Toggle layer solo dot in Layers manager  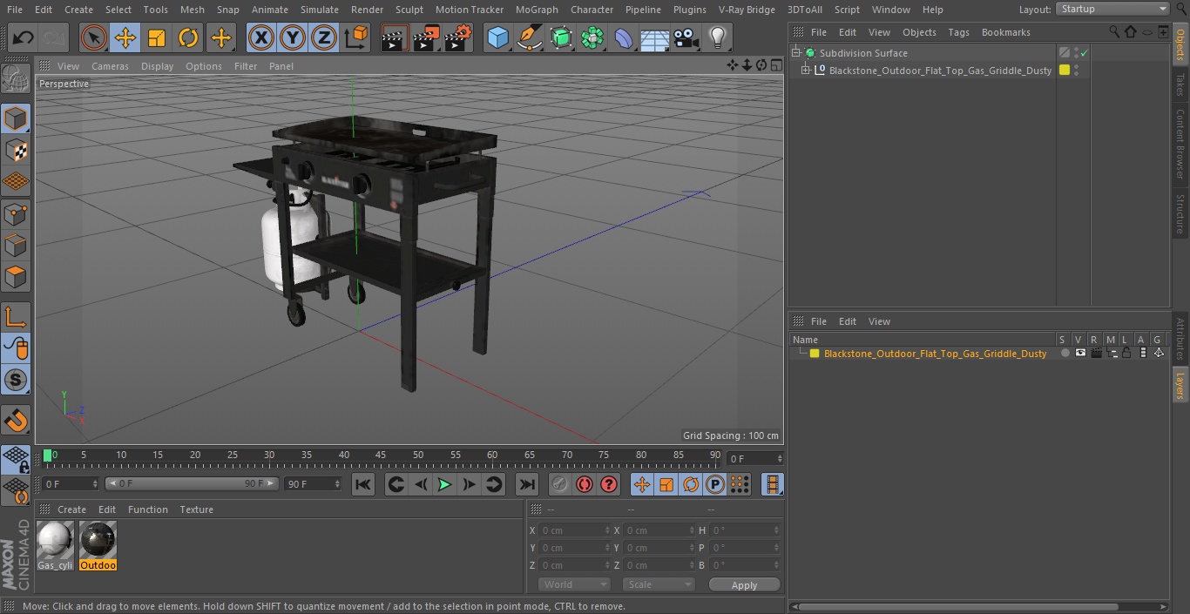click(1065, 353)
